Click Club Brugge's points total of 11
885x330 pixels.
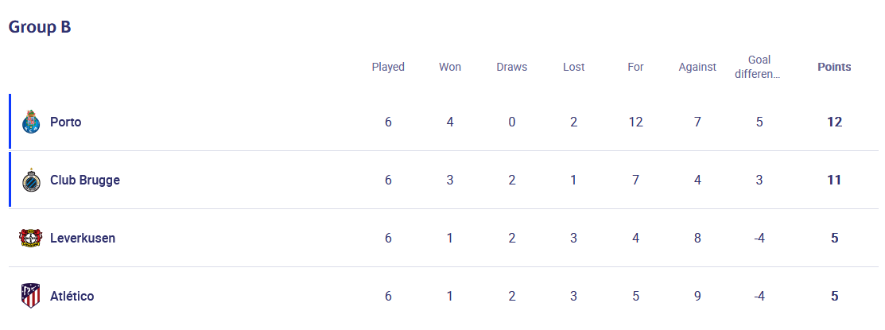(x=834, y=180)
